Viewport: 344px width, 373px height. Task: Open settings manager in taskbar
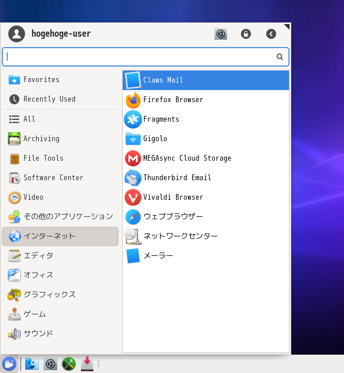click(x=50, y=364)
